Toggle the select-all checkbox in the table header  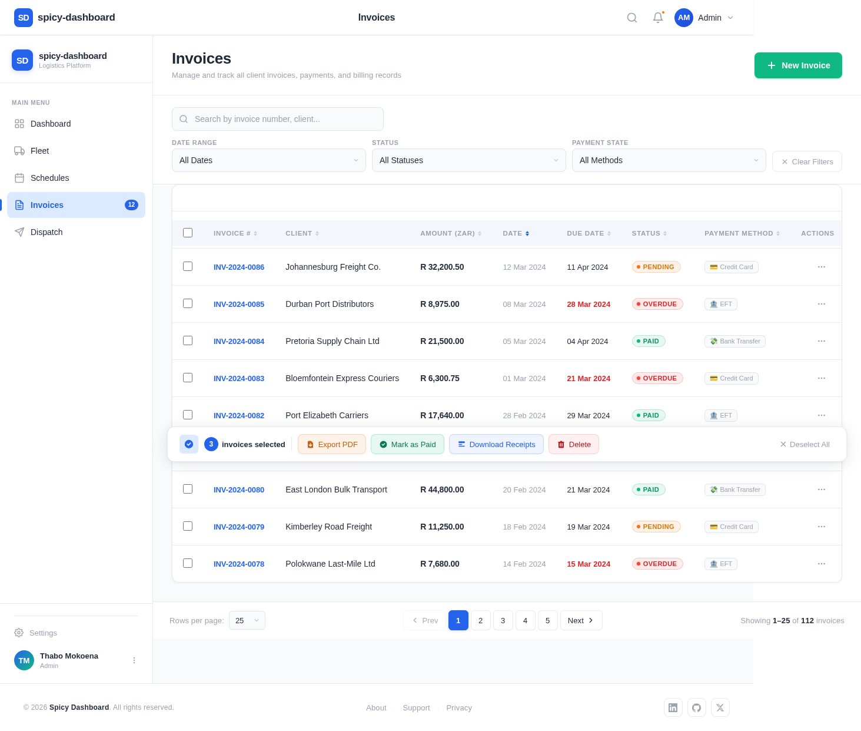tap(188, 233)
